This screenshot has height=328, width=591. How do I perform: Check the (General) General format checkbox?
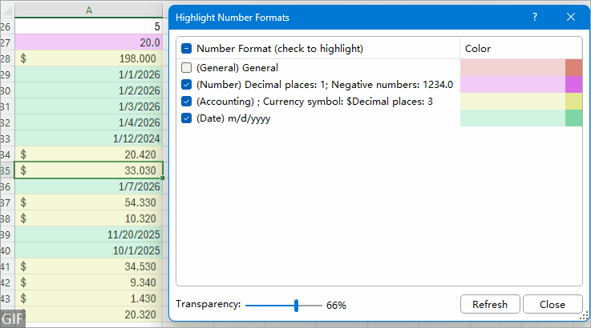coord(187,68)
